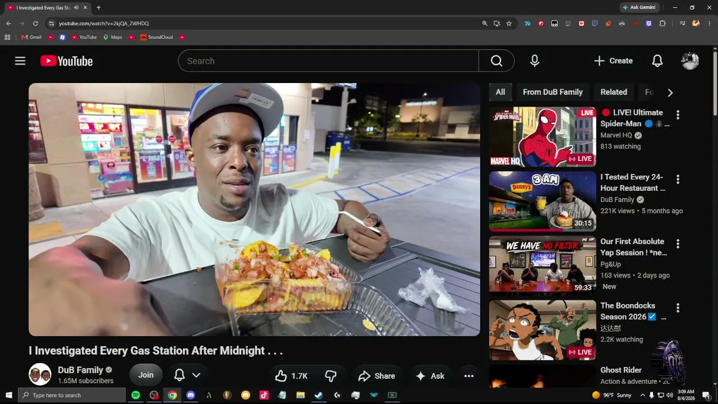Click the Windows taskbar search box
This screenshot has width=718, height=404.
tap(71, 395)
